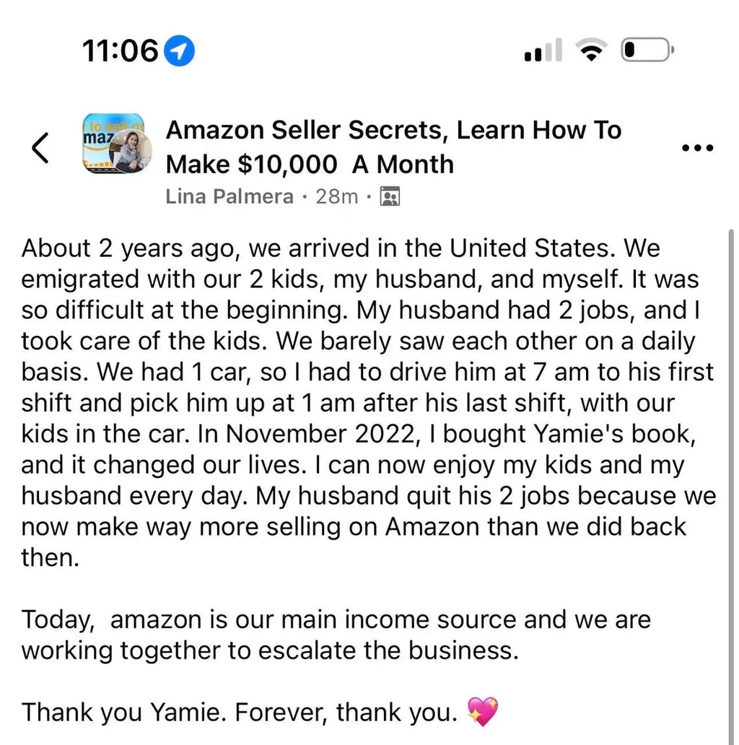Tap the group audience visibility icon
Screen dimensions: 739x745
coord(390,196)
